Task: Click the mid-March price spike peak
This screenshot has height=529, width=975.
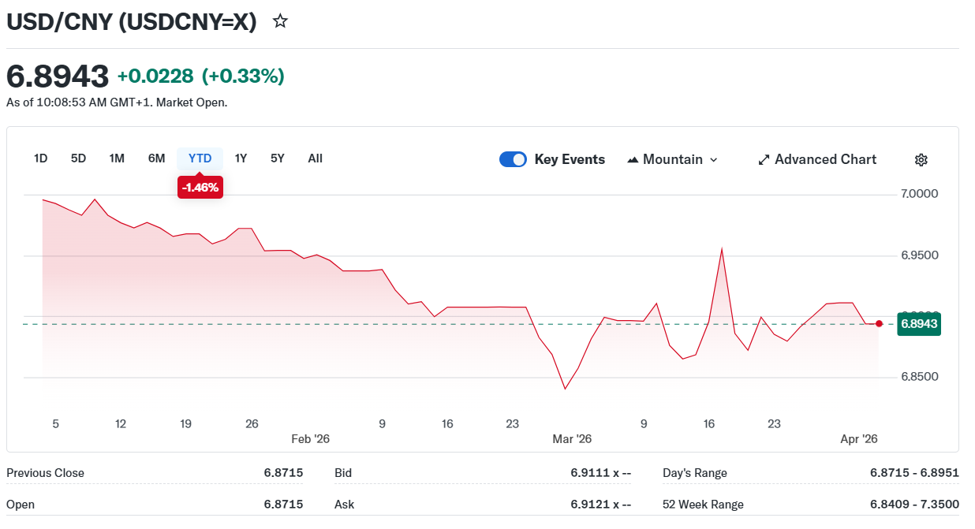Action: [722, 249]
